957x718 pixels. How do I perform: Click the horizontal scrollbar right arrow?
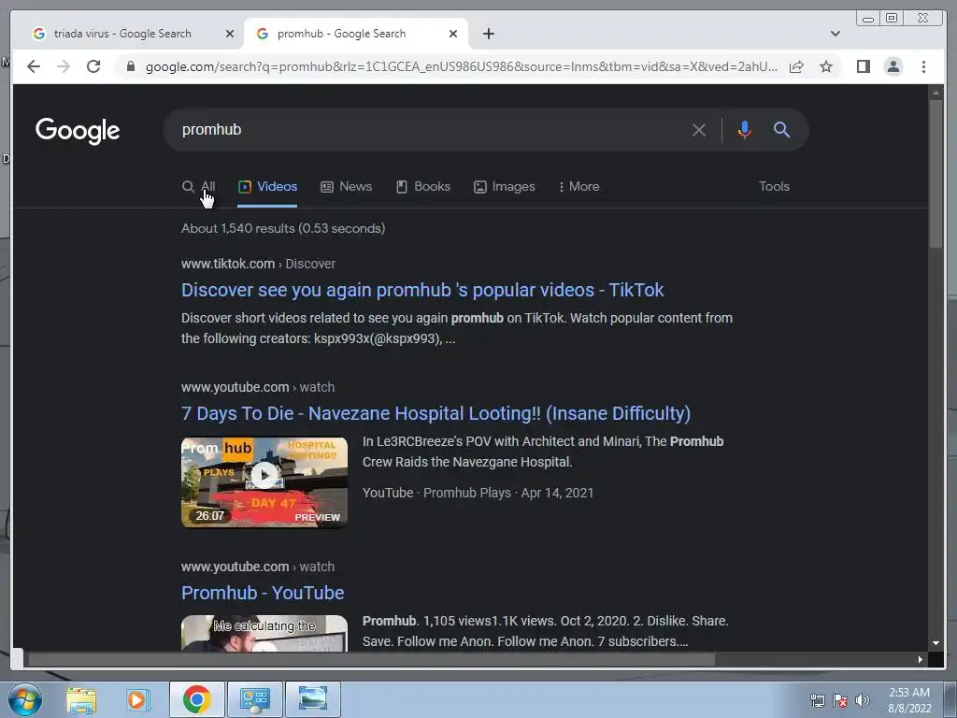(921, 659)
